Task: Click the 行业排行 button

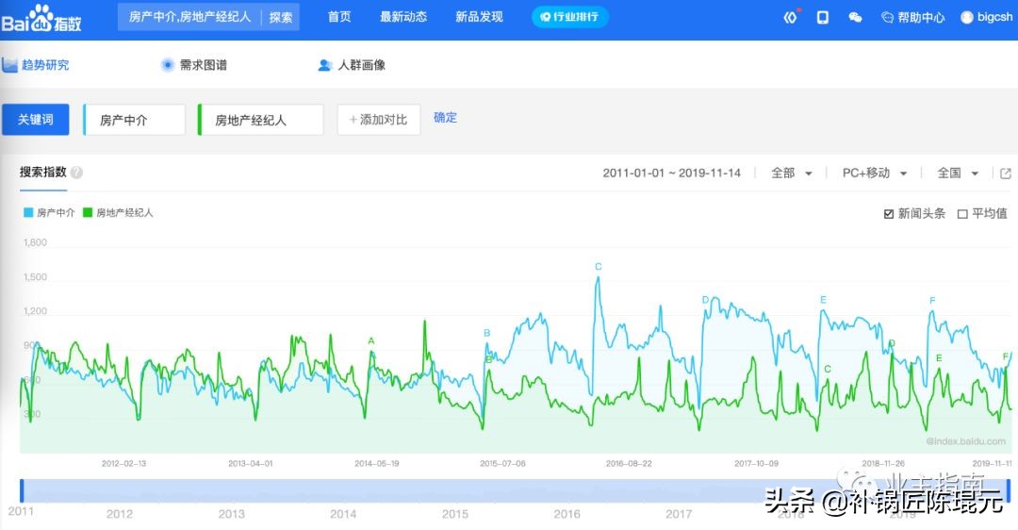Action: [x=570, y=17]
